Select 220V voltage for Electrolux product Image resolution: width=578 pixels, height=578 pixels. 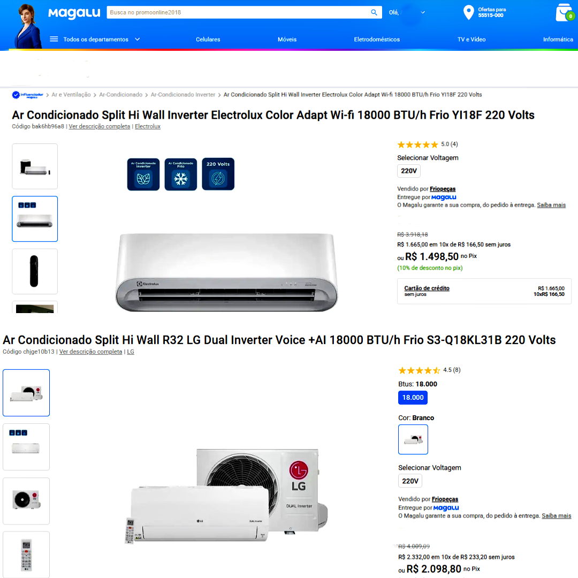click(409, 171)
